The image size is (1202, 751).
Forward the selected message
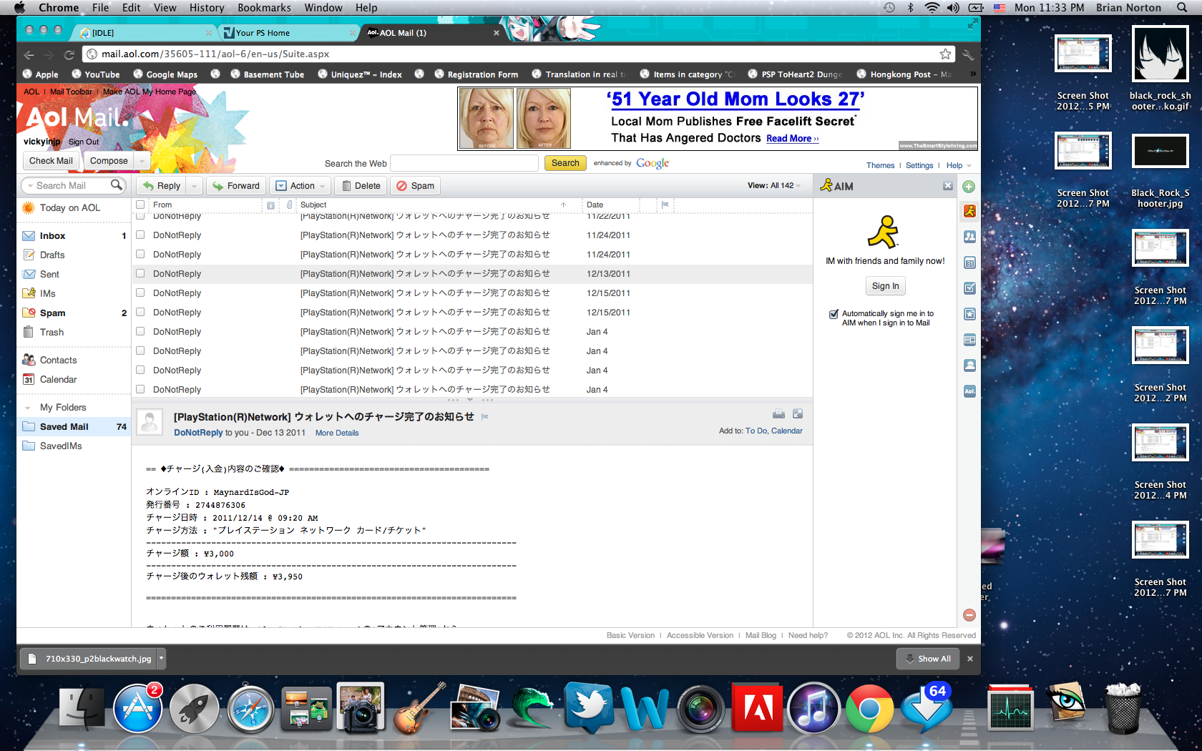pyautogui.click(x=236, y=186)
